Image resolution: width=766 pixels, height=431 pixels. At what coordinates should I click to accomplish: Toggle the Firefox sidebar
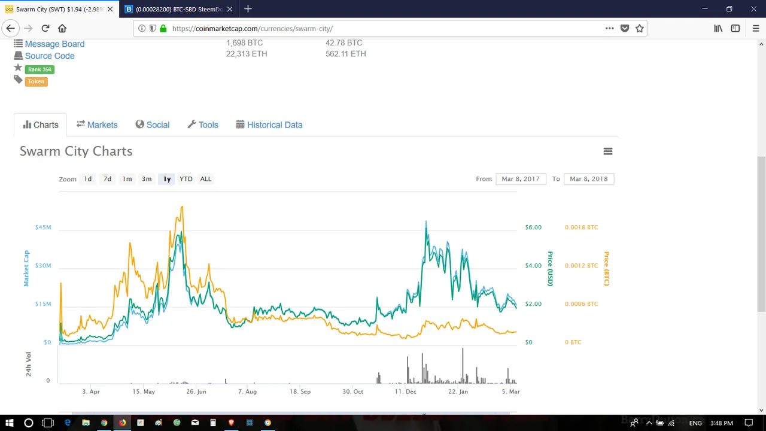pyautogui.click(x=735, y=28)
